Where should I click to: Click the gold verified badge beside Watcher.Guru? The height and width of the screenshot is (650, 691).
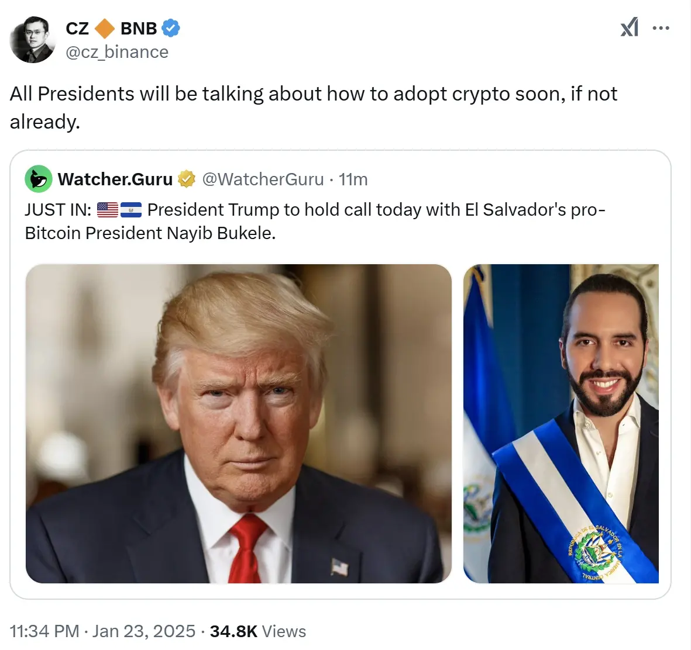point(187,179)
